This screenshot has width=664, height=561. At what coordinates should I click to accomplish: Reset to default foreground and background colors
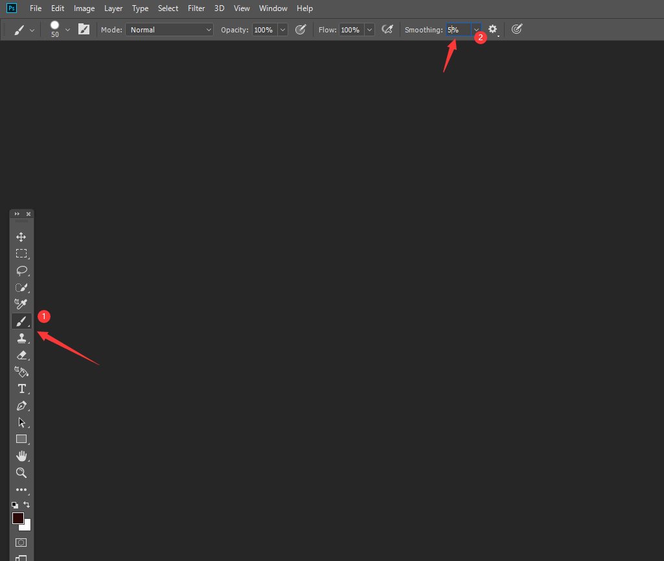(15, 505)
